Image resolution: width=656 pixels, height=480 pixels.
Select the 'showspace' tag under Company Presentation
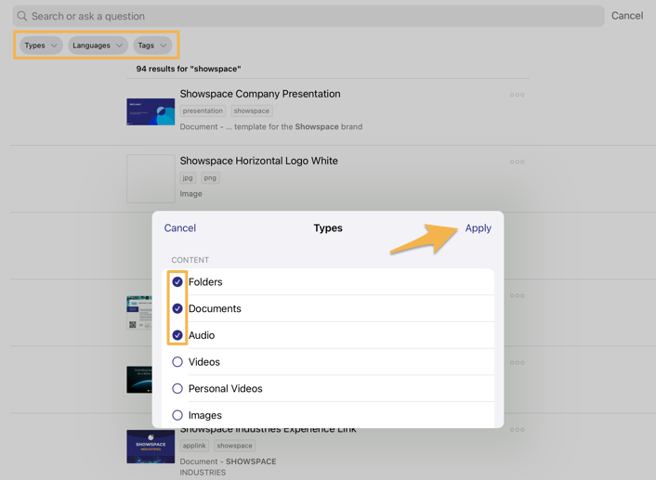pyautogui.click(x=252, y=110)
